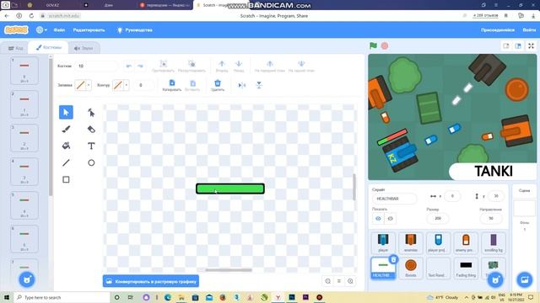
Task: Click the Fill color swatch
Action: (x=80, y=85)
